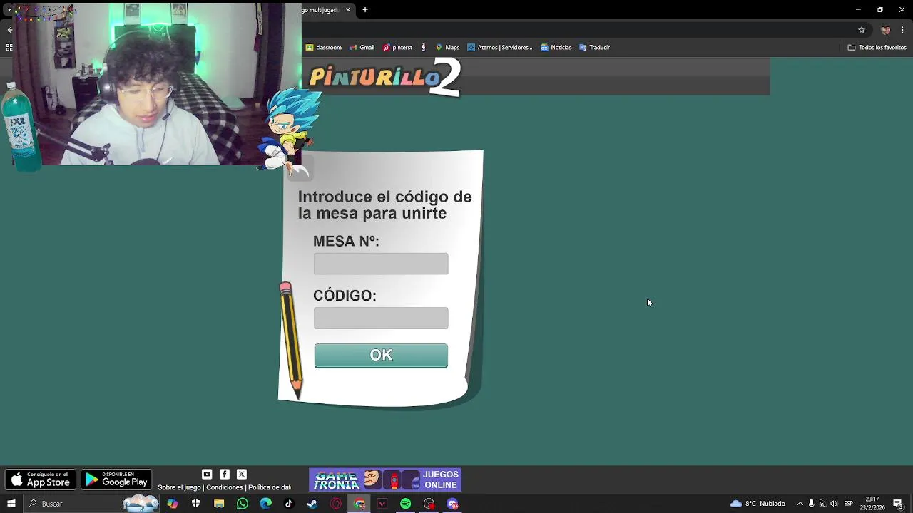This screenshot has width=913, height=513.
Task: Open TikTok from the taskbar
Action: tap(289, 504)
